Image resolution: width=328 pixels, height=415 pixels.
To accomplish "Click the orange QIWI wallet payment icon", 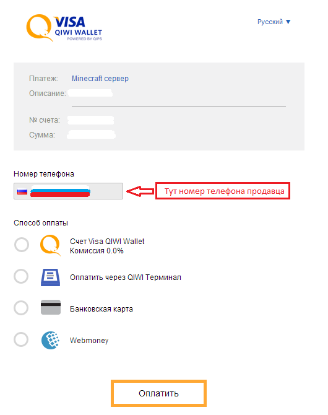I will pos(50,245).
